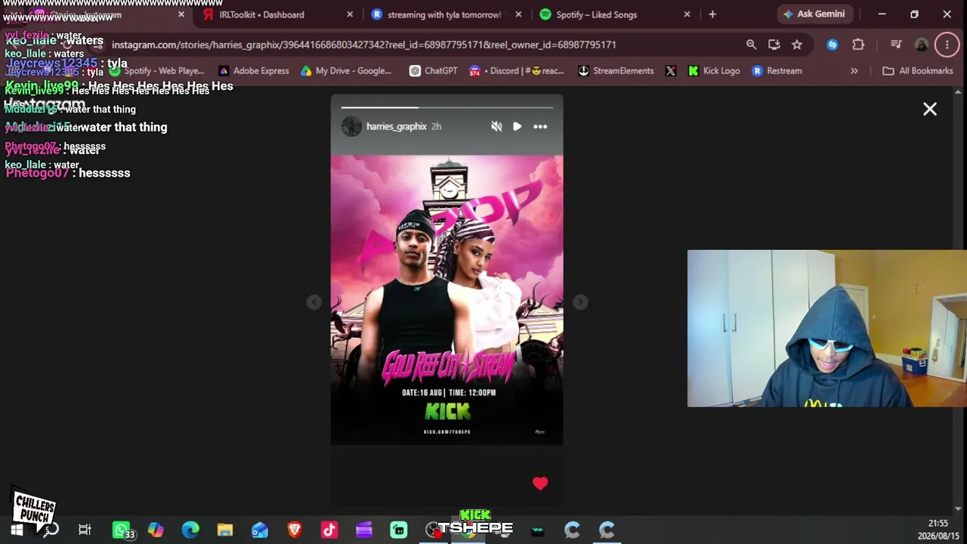The image size is (967, 544).
Task: Open the green smiley-face taskbar app
Action: (x=399, y=530)
